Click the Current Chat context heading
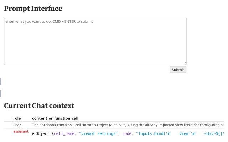 click(x=39, y=105)
